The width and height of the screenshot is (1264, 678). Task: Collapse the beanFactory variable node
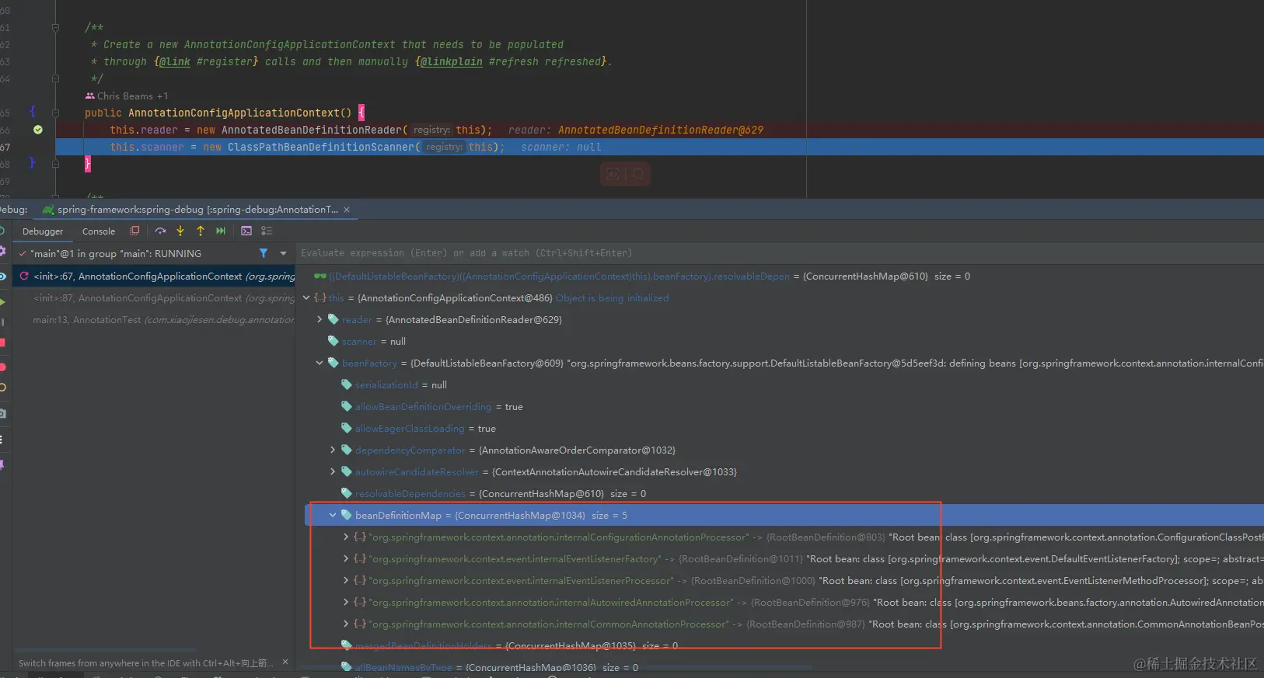click(x=319, y=363)
